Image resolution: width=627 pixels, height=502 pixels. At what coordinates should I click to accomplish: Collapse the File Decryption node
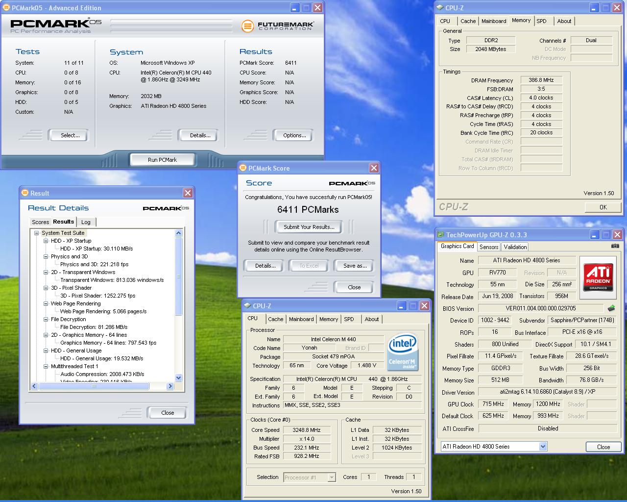46,320
